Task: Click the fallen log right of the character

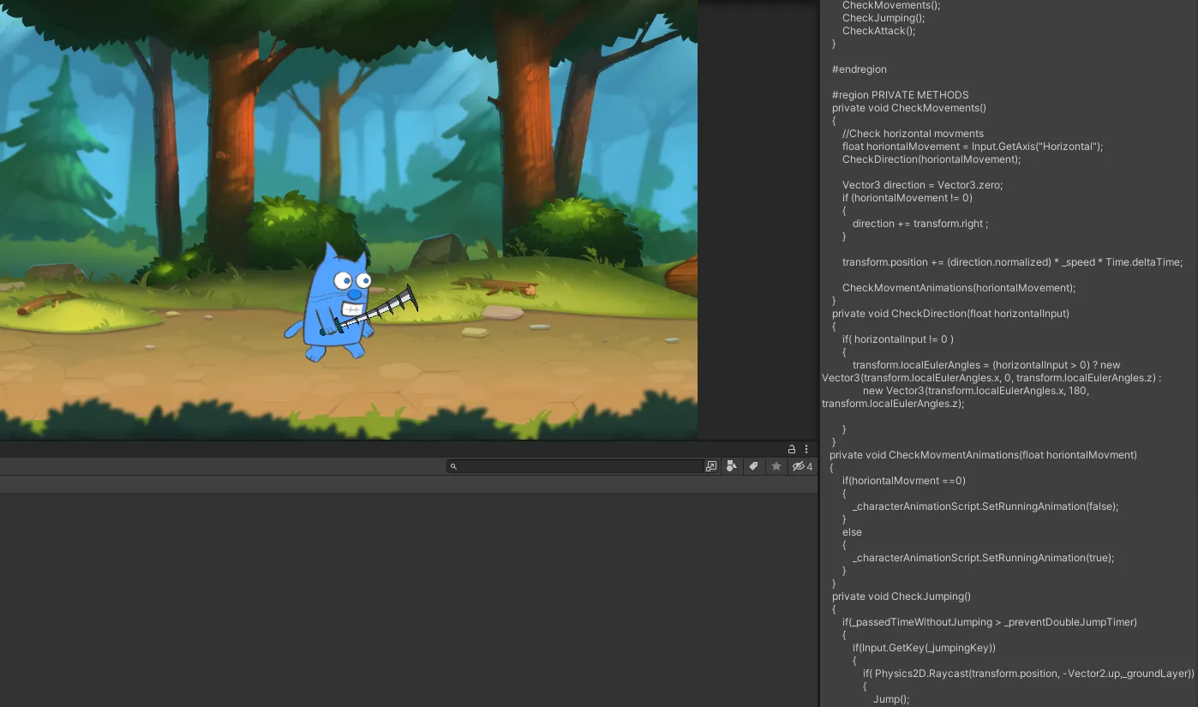Action: tap(497, 285)
